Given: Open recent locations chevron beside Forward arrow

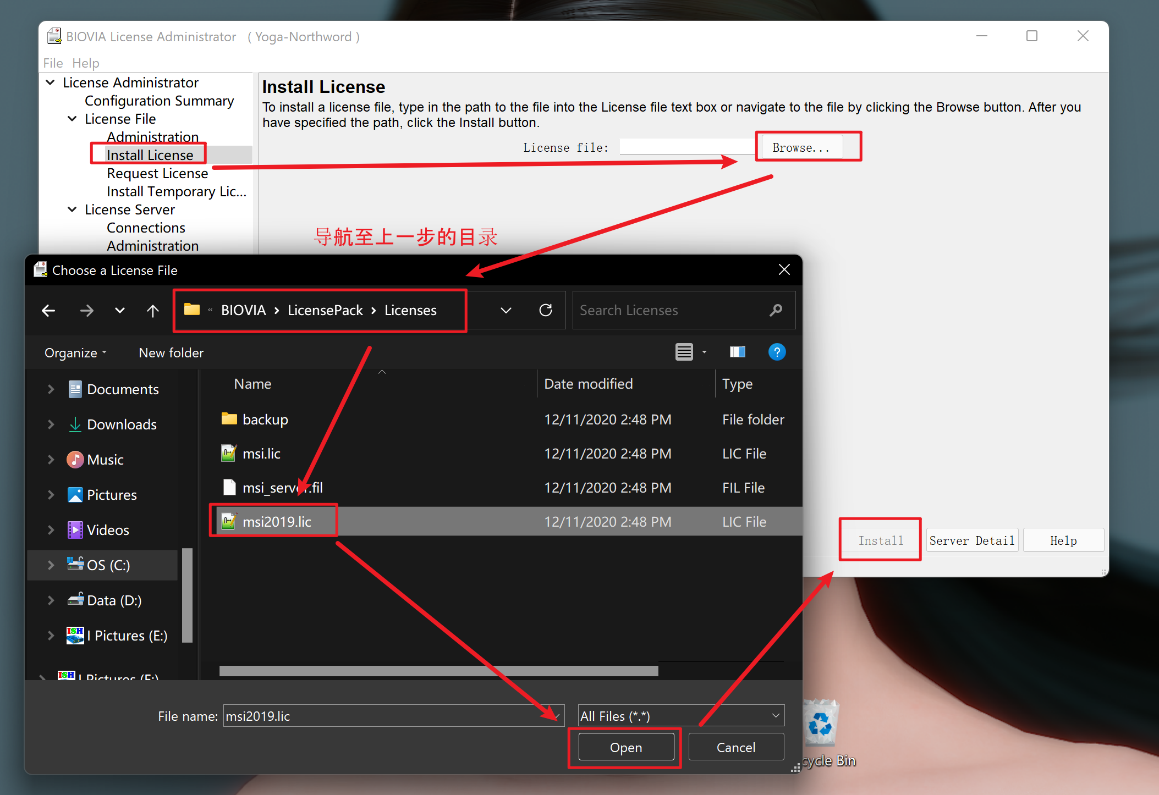Looking at the screenshot, I should point(119,311).
